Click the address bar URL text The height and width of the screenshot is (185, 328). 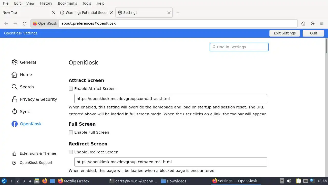point(88,23)
